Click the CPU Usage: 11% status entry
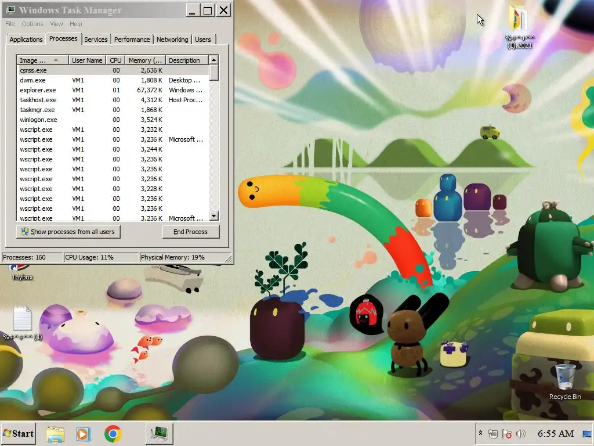 tap(101, 257)
